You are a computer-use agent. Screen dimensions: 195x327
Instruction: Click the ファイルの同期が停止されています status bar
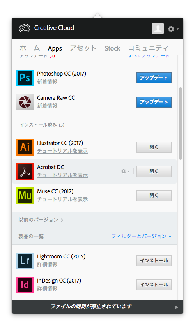coord(91,307)
